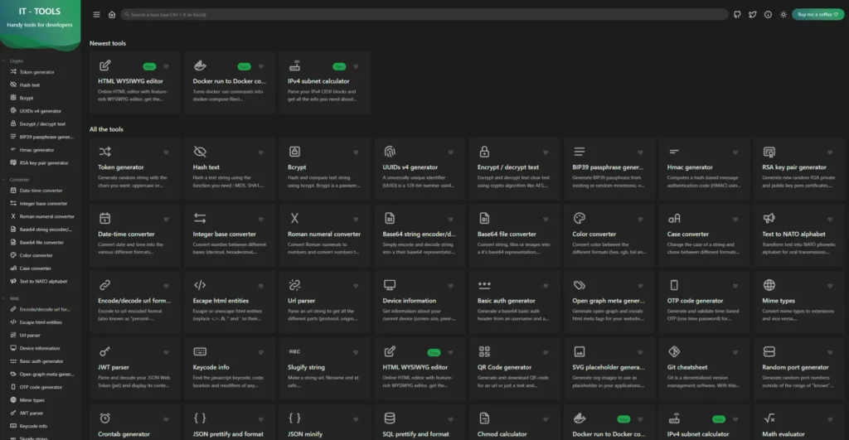849x440 pixels.
Task: Click the Git cheatsheet diamond icon
Action: click(674, 351)
